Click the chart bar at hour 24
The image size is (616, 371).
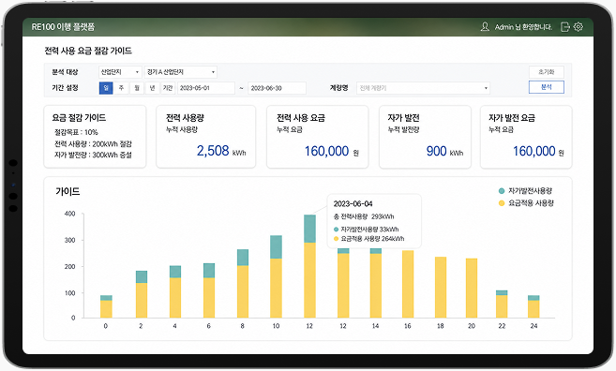[x=533, y=306]
